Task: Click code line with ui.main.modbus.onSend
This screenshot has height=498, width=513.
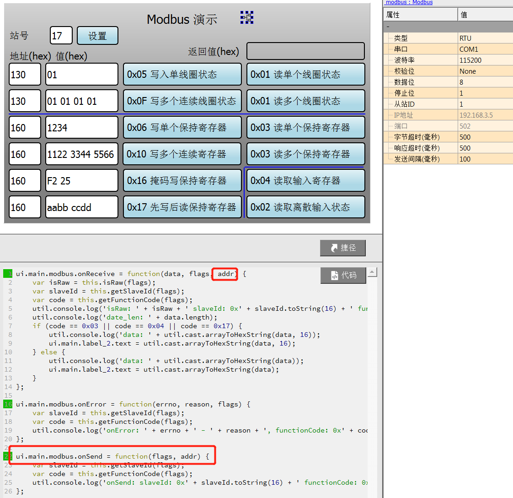Action: pos(112,456)
